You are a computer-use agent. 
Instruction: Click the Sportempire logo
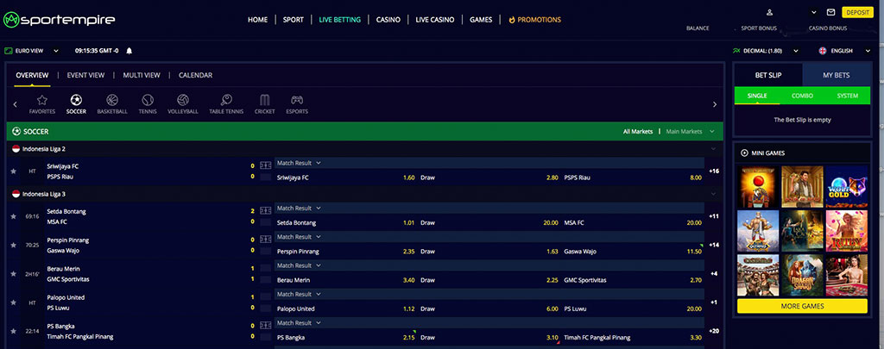click(x=60, y=21)
